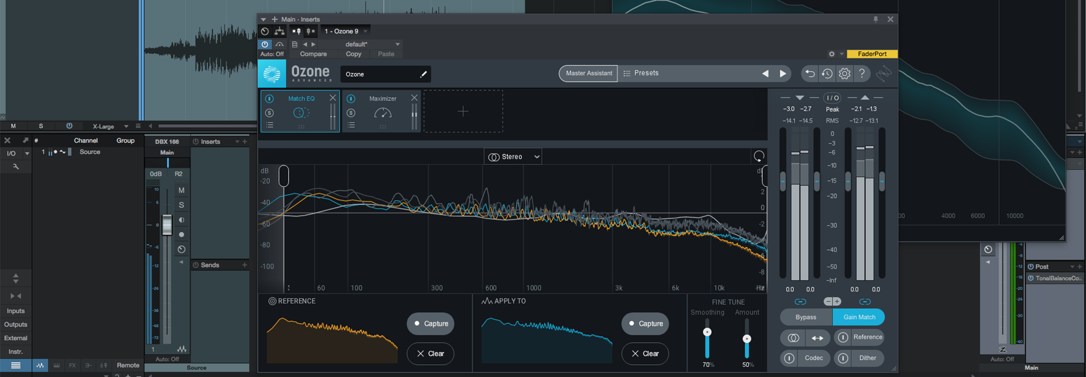Click the I/O meter label button
The width and height of the screenshot is (1086, 377).
coord(832,98)
